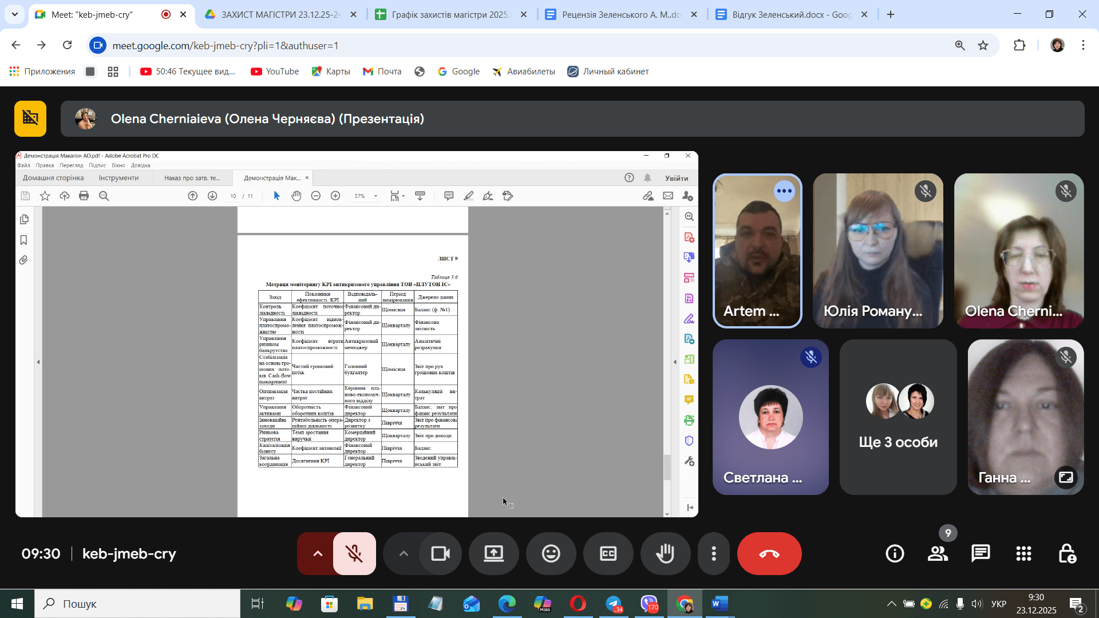Open the emoji reactions button
This screenshot has width=1099, height=618.
tap(551, 553)
